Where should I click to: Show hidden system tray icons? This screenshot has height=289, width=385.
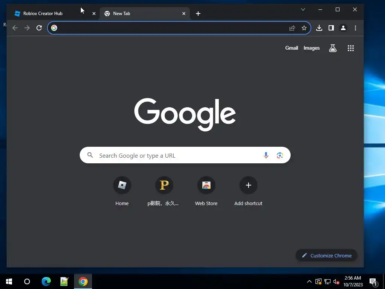pyautogui.click(x=309, y=281)
